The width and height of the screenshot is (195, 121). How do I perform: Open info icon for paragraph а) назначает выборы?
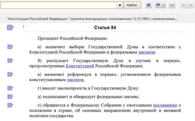point(10,47)
